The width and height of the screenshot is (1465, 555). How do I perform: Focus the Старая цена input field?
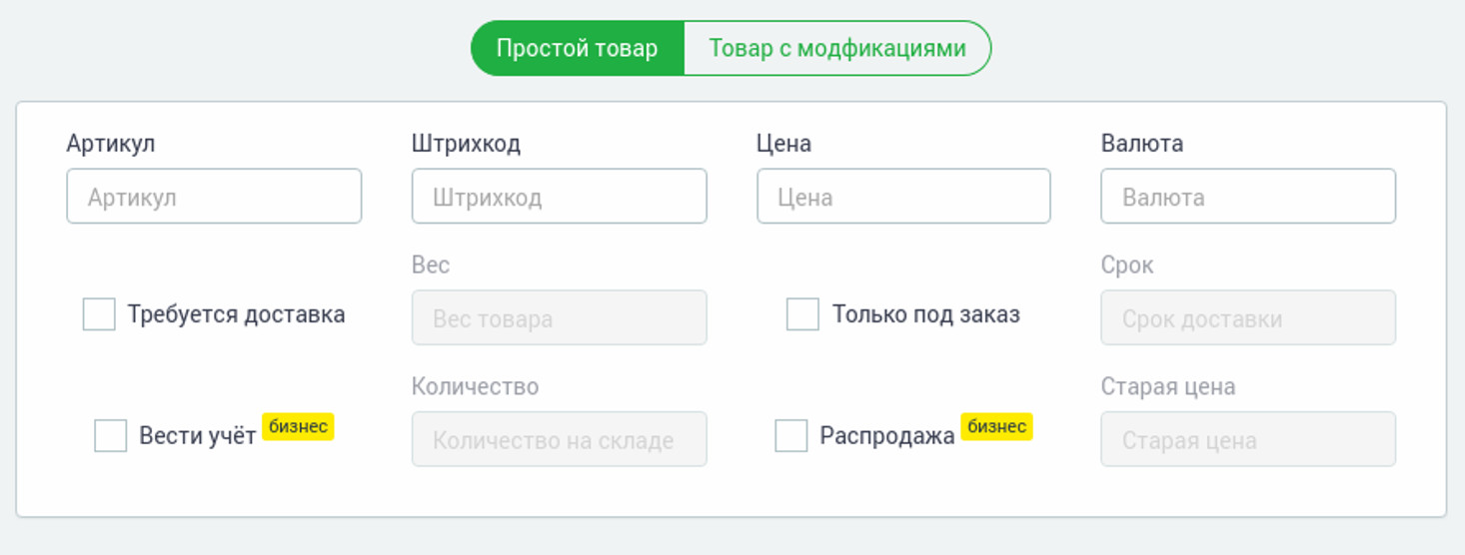pyautogui.click(x=1248, y=440)
